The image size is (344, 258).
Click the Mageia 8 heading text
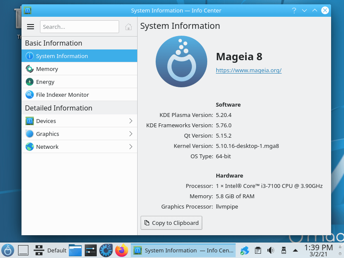pyautogui.click(x=239, y=57)
